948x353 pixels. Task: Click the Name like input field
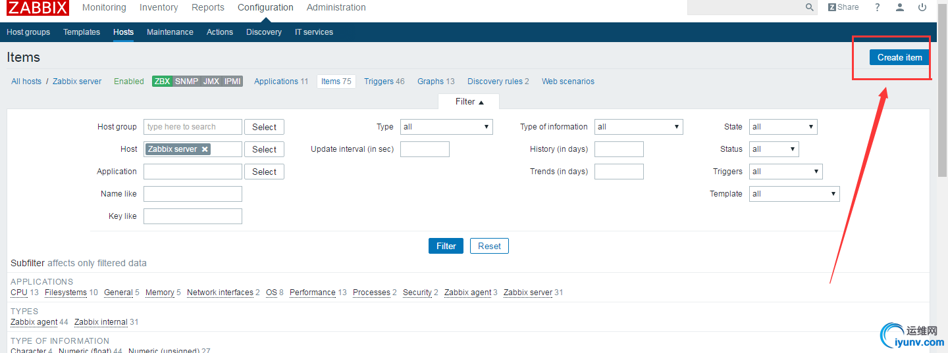(193, 194)
